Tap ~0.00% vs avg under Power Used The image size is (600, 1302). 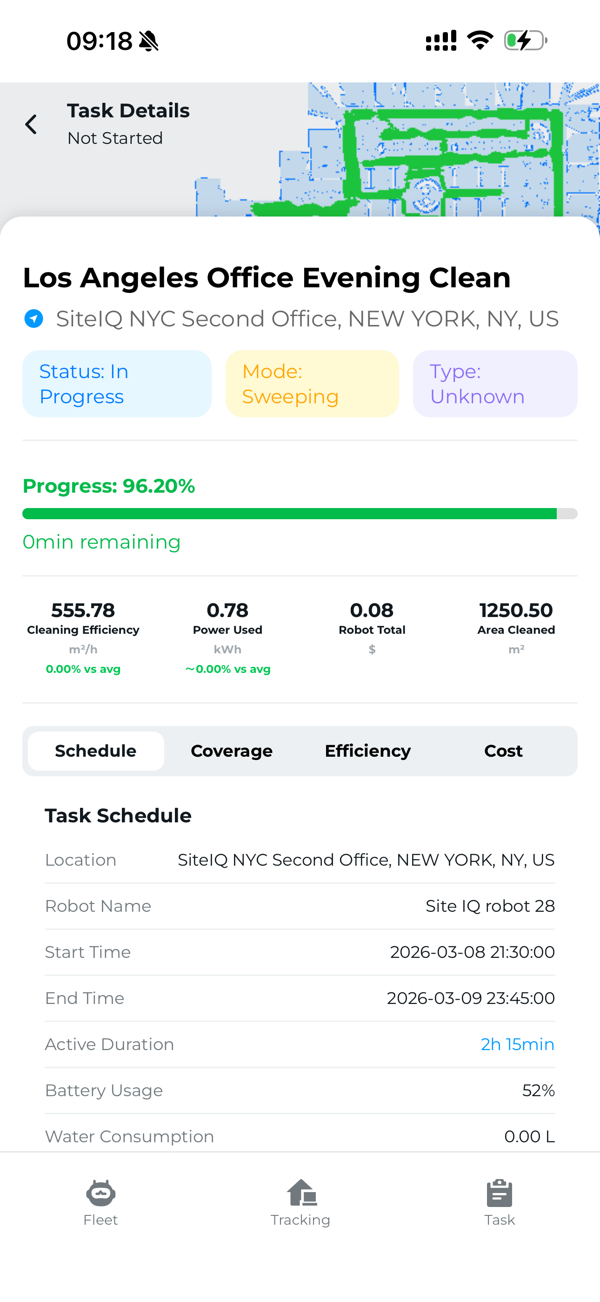(228, 669)
